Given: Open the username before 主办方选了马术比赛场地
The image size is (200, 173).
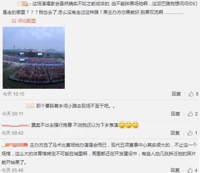Looking at the screenshot, I should click(x=15, y=145).
